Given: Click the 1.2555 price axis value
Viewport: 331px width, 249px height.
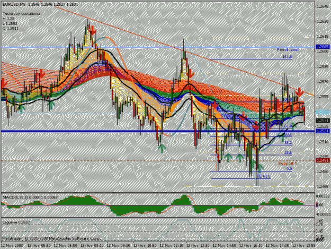Looking at the screenshot, I should tap(323, 97).
